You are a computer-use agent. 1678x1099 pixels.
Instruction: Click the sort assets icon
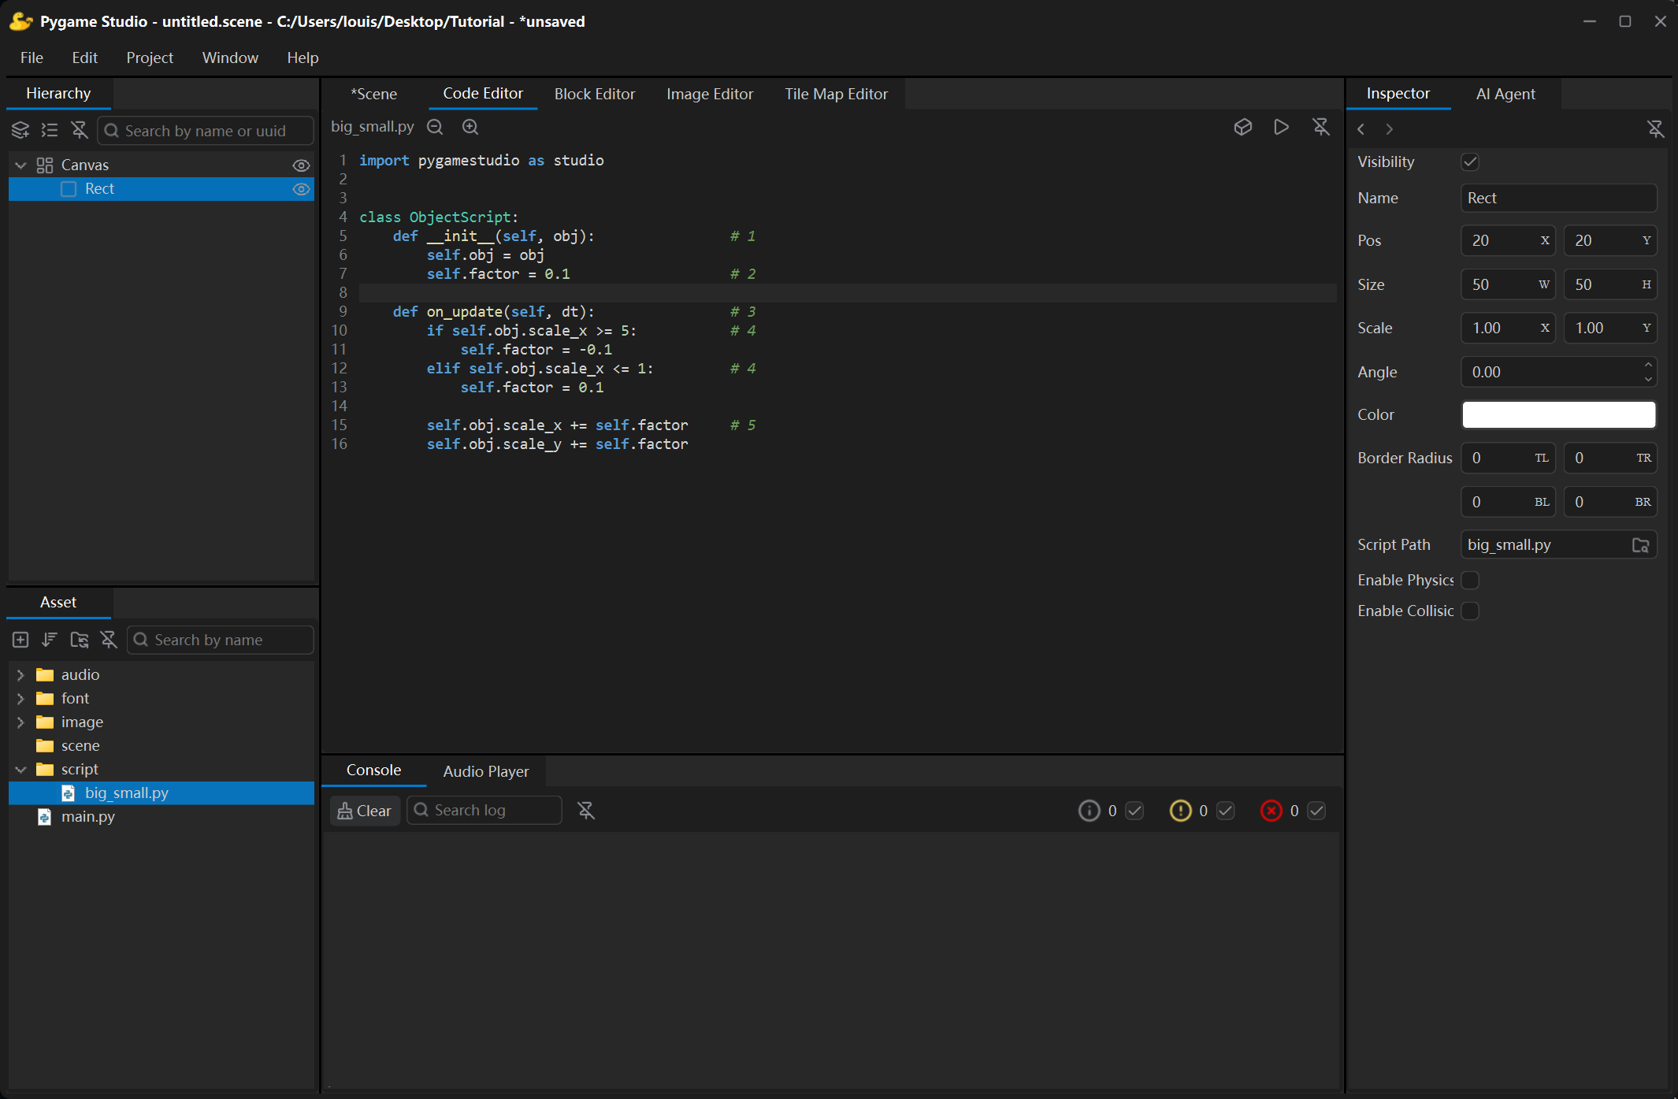50,640
